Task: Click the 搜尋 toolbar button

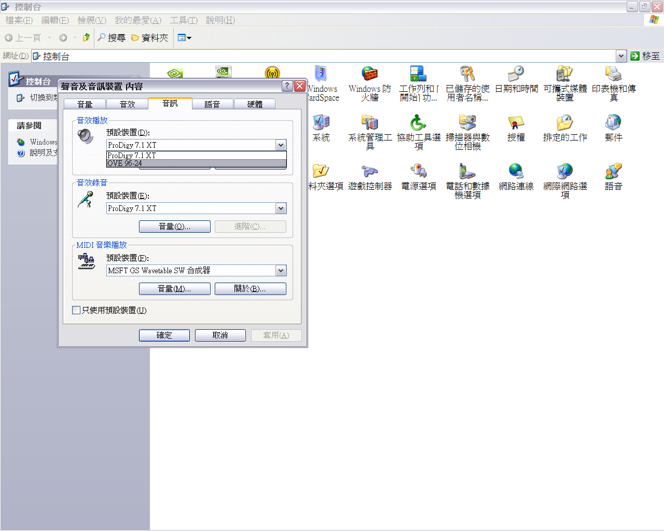Action: pos(112,37)
